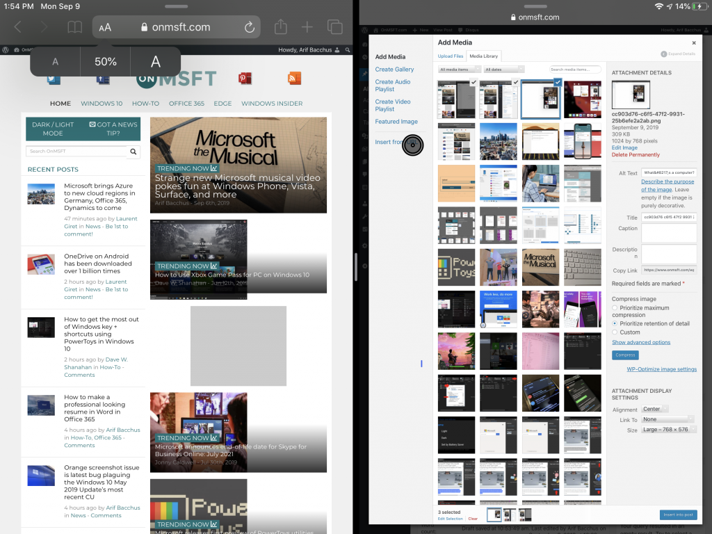Show all open tabs in Safari

coord(334,28)
